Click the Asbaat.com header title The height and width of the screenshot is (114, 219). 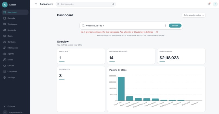coord(46,4)
